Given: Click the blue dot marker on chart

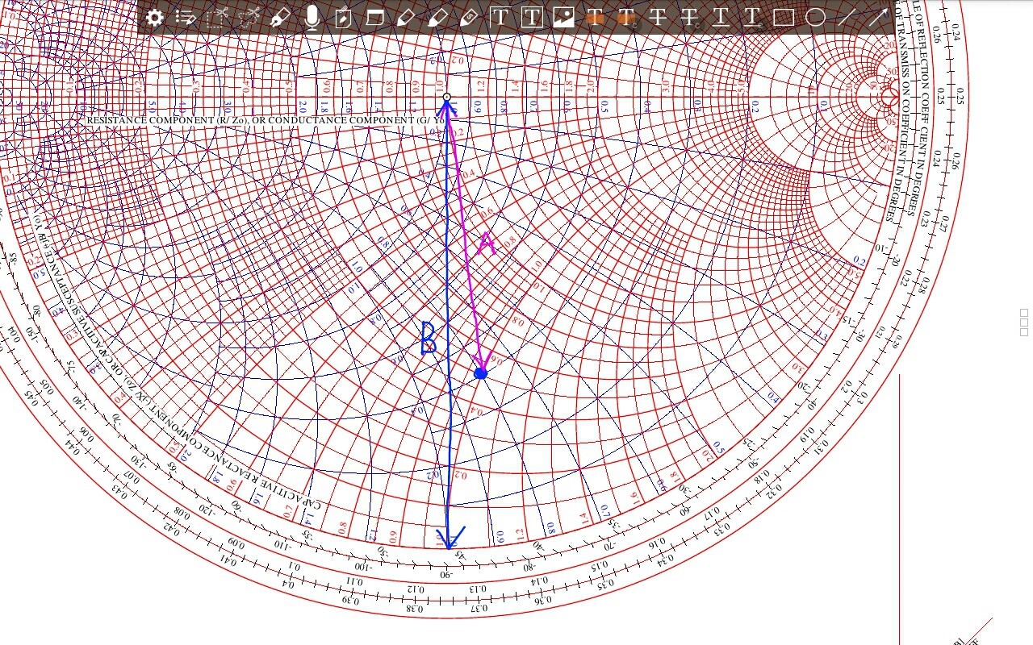Looking at the screenshot, I should coord(481,373).
